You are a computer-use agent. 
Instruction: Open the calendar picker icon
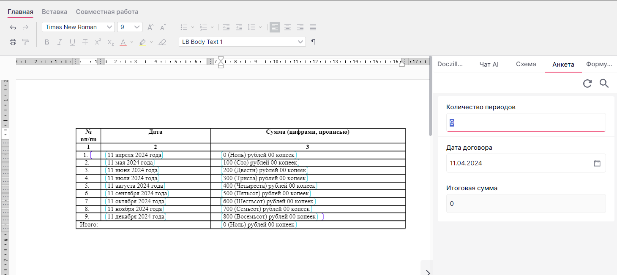[597, 163]
